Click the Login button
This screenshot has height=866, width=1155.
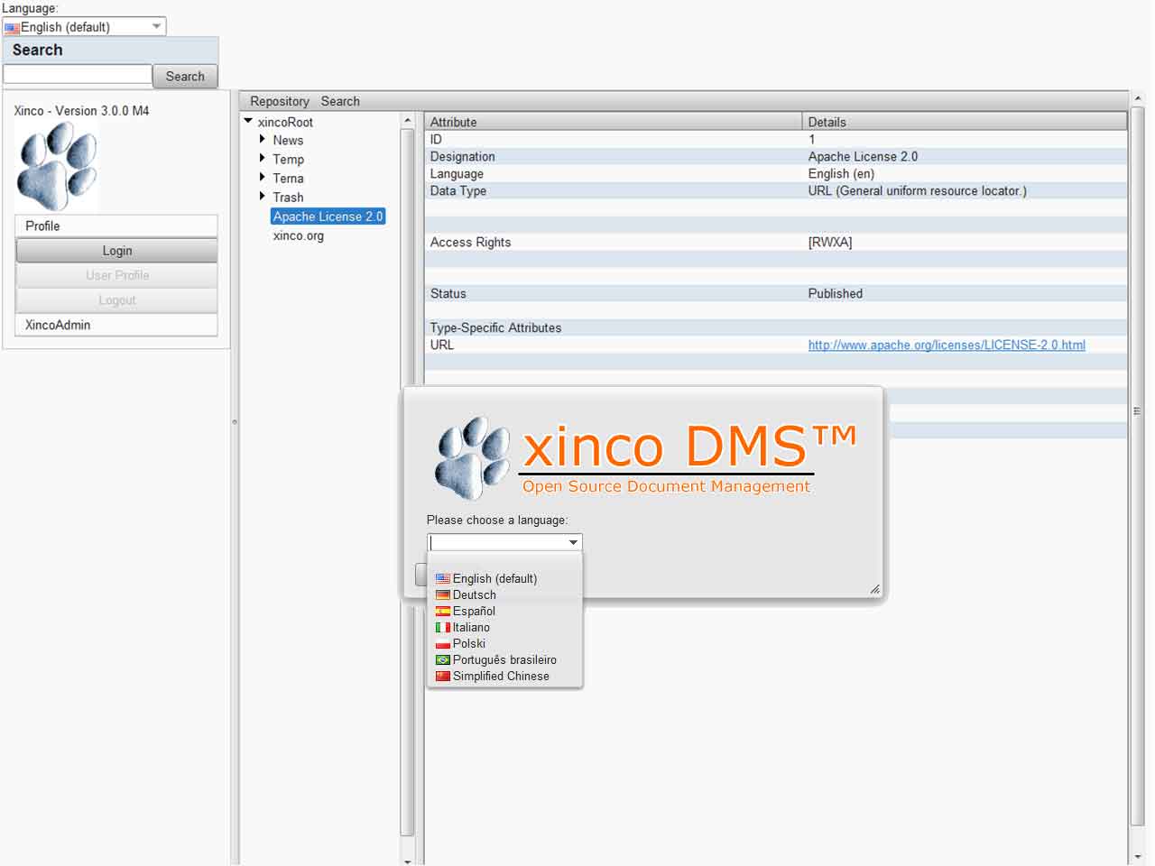(x=116, y=251)
